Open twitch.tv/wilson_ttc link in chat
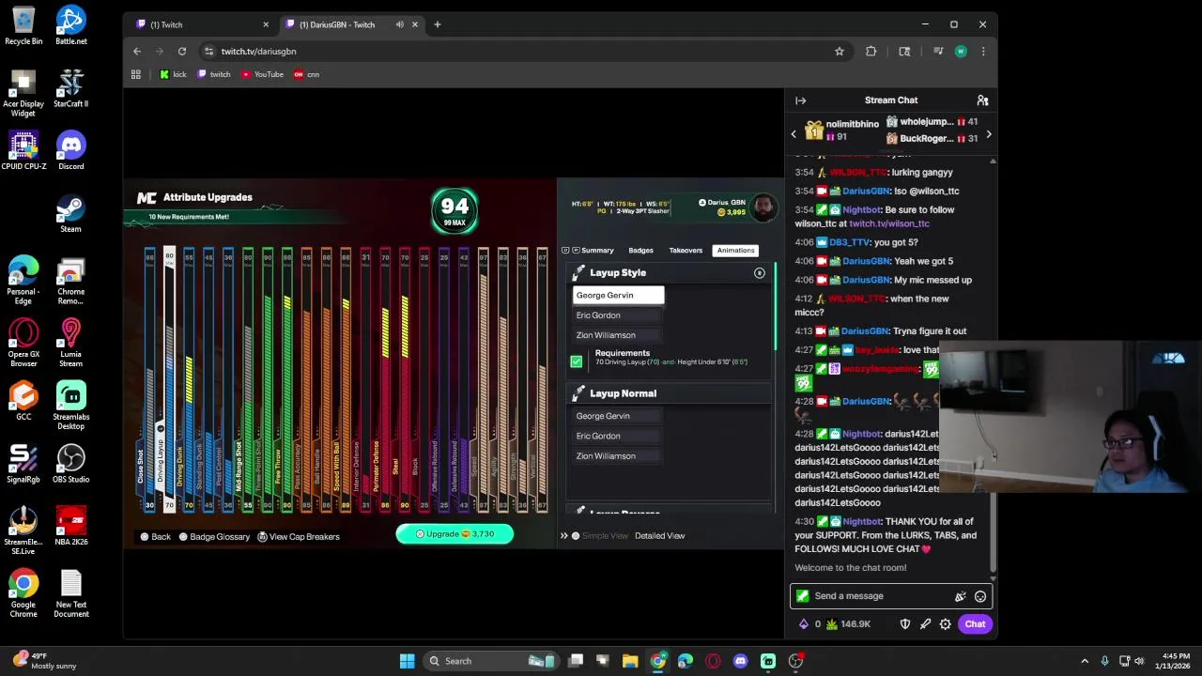This screenshot has height=676, width=1202. click(x=889, y=224)
